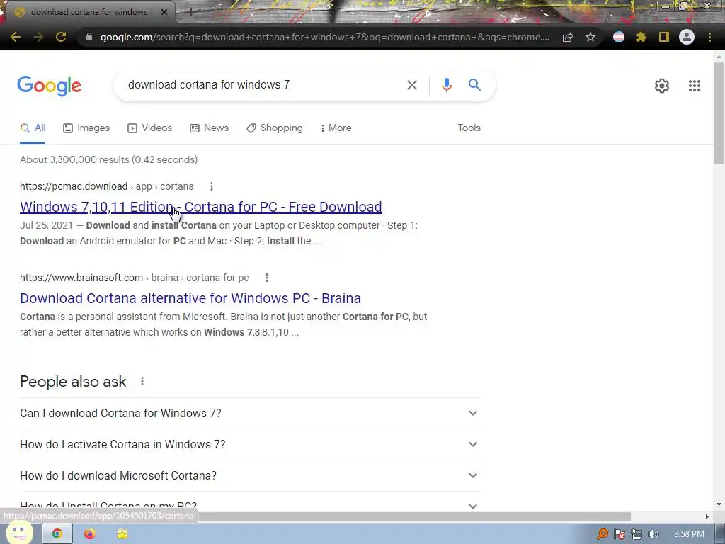The image size is (725, 544).
Task: Open the Chrome three-dot menu
Action: 709,37
